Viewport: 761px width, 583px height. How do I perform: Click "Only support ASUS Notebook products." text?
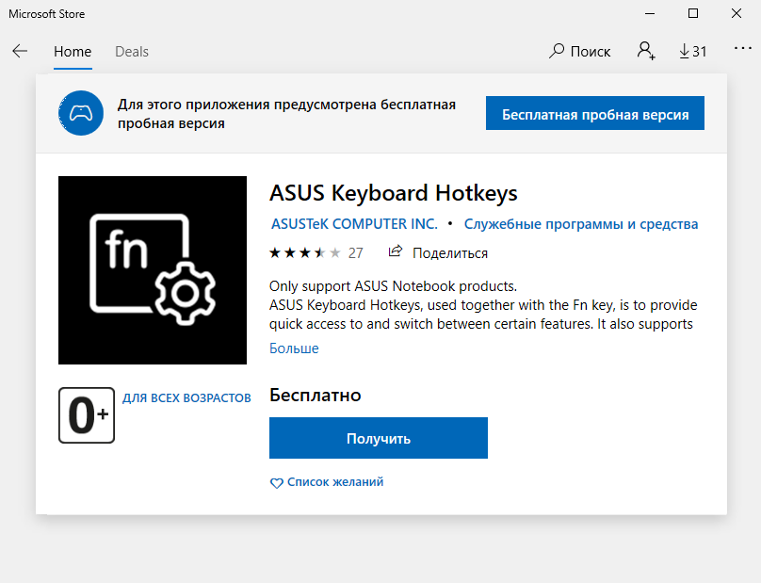(x=393, y=286)
